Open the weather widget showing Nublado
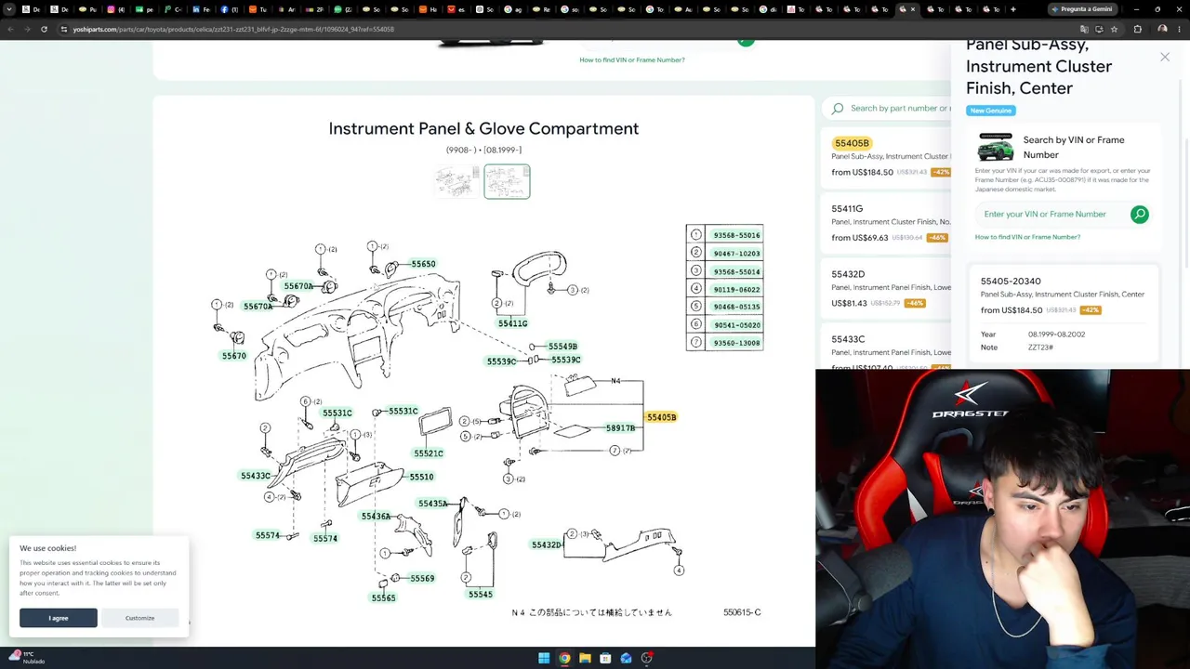 (26, 658)
